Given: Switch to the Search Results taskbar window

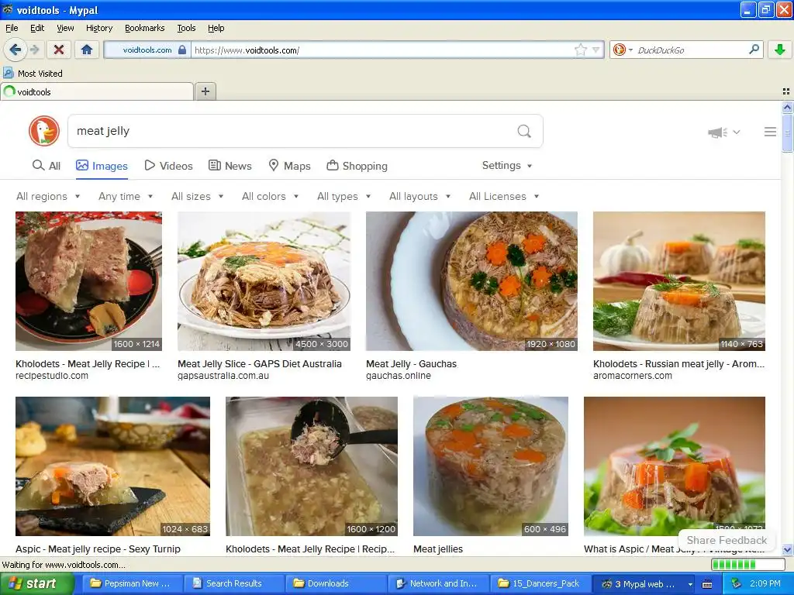Looking at the screenshot, I should [x=233, y=583].
